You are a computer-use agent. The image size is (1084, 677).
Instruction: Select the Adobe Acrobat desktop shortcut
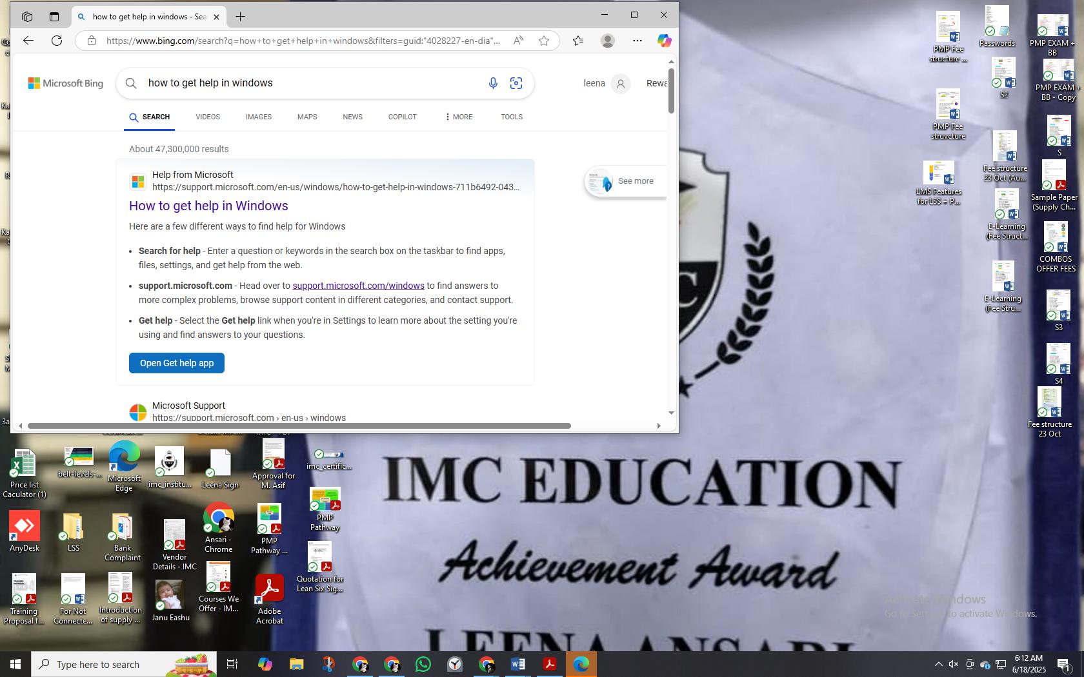click(x=269, y=600)
